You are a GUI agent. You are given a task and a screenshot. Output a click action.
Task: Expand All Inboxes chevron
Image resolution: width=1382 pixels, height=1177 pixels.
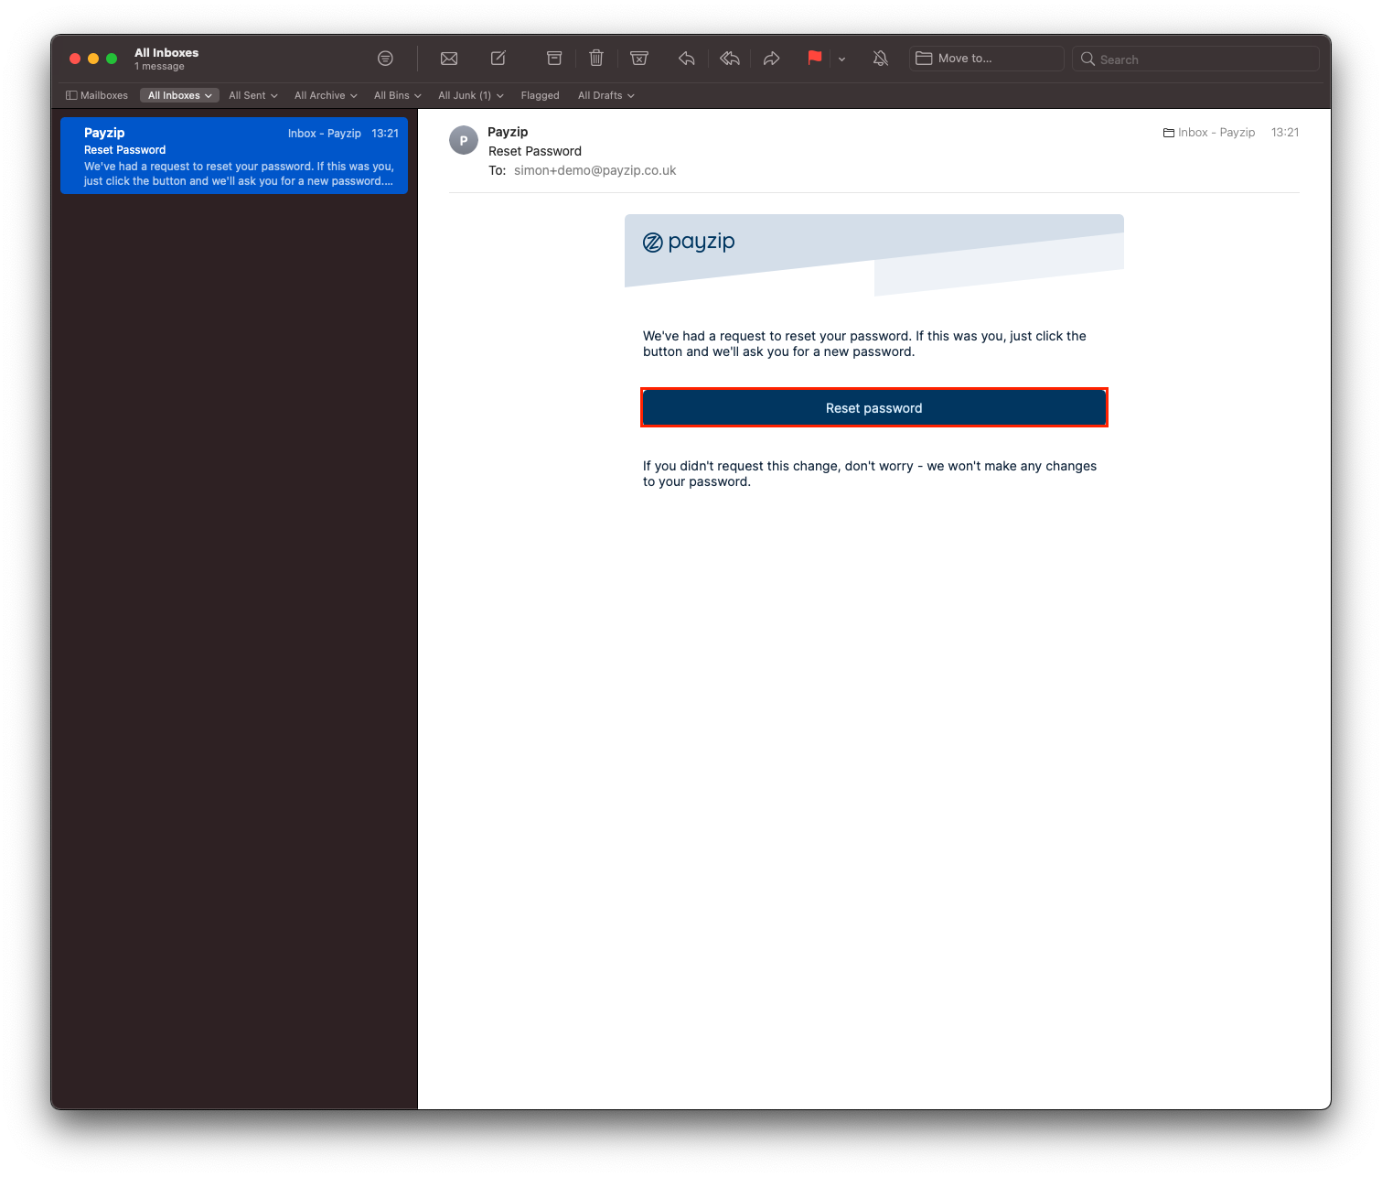coord(209,96)
